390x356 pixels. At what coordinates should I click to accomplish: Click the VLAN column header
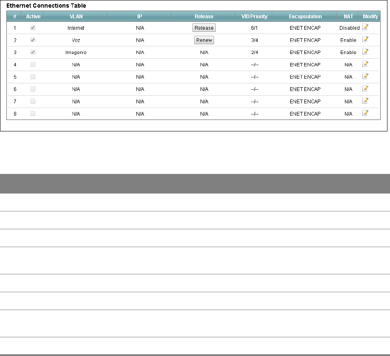pos(76,17)
